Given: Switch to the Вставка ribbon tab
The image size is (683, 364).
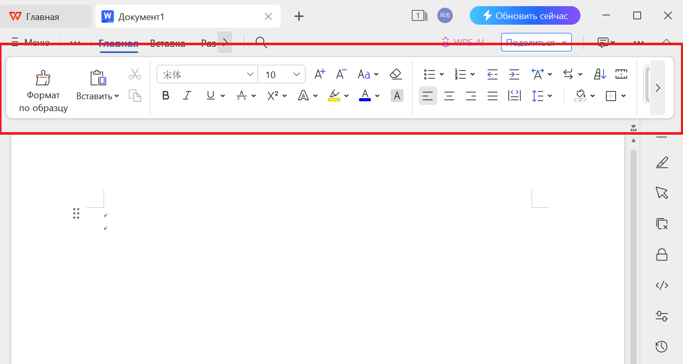Looking at the screenshot, I should click(167, 43).
